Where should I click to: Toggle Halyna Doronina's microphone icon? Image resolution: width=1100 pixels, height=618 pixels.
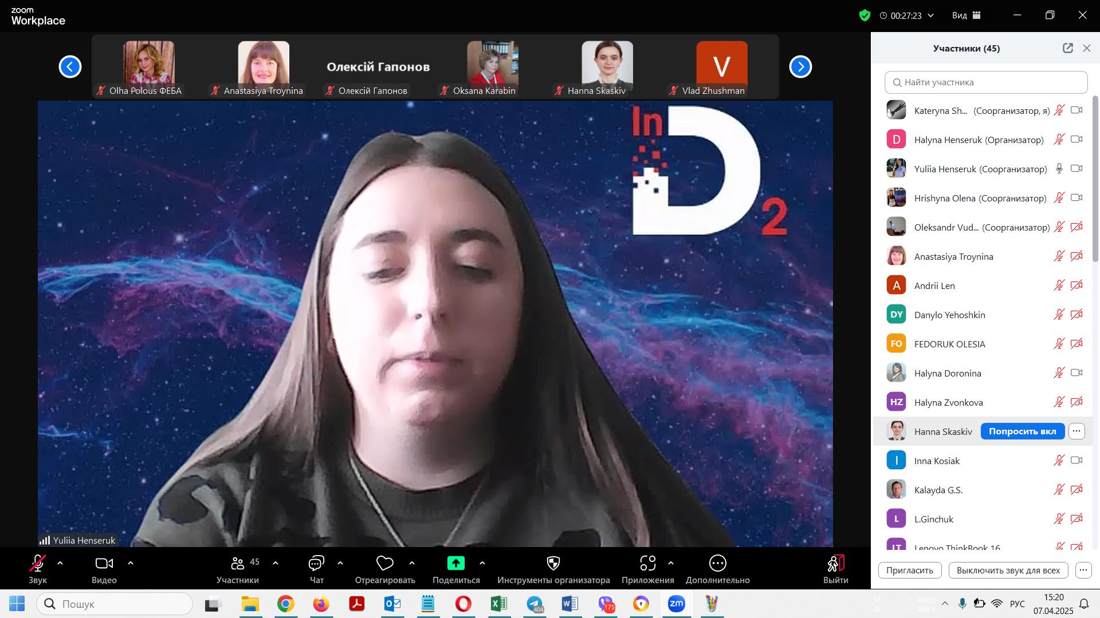click(1059, 373)
